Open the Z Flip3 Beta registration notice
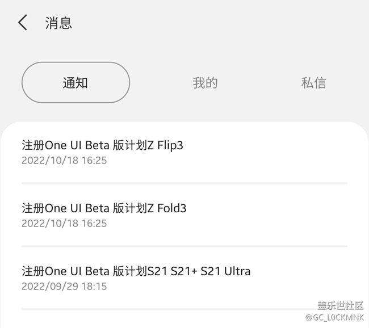Viewport: 369px width, 328px height. pos(102,146)
